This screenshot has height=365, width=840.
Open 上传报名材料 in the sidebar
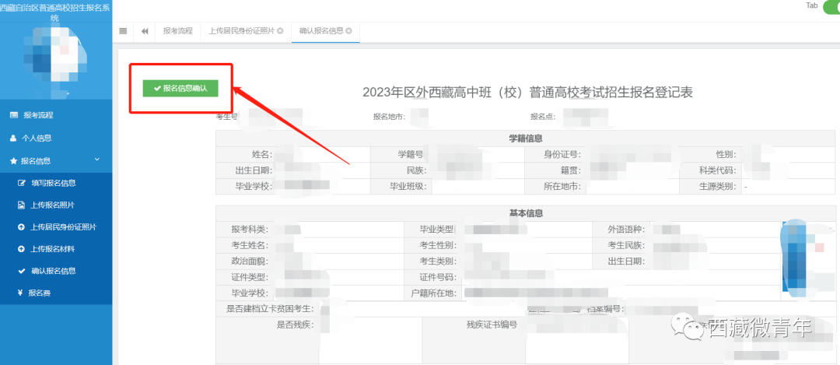coord(53,249)
